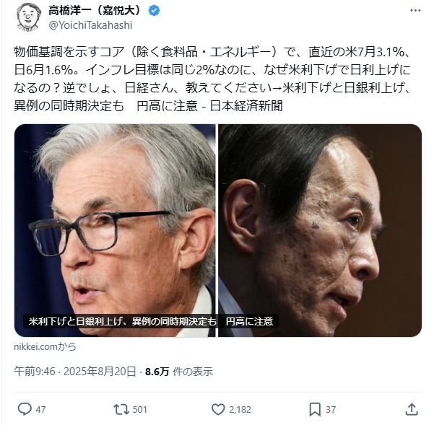The image size is (434, 425).
Task: Open the cartoon profile avatar
Action: click(x=27, y=17)
